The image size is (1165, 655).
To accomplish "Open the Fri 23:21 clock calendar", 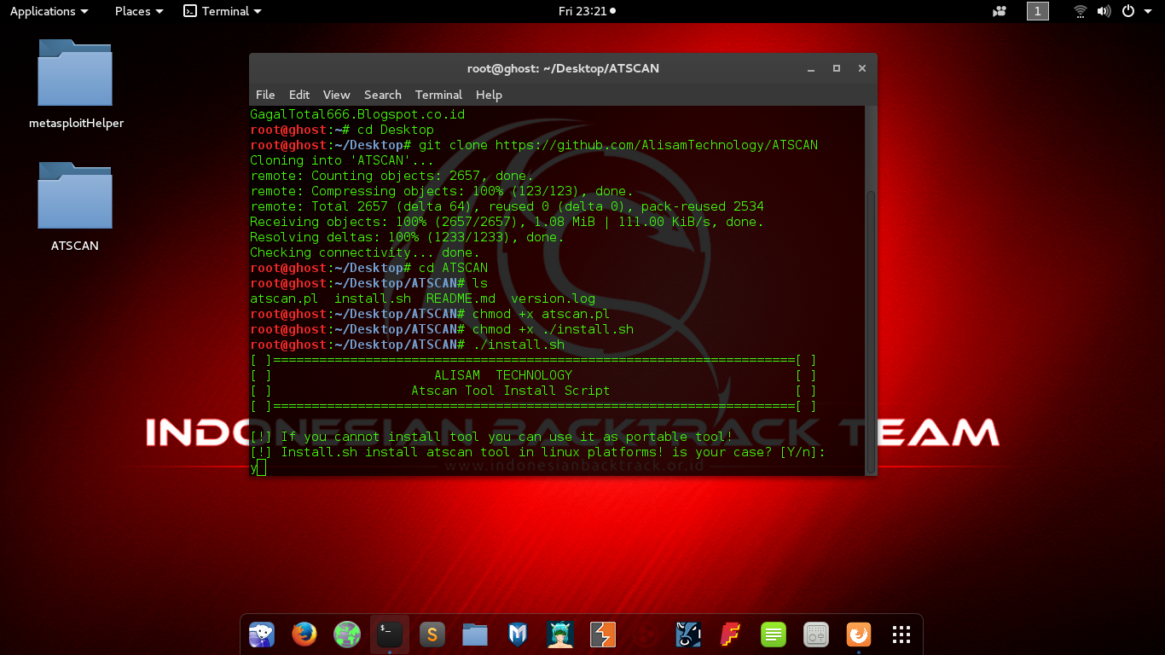I will point(587,11).
